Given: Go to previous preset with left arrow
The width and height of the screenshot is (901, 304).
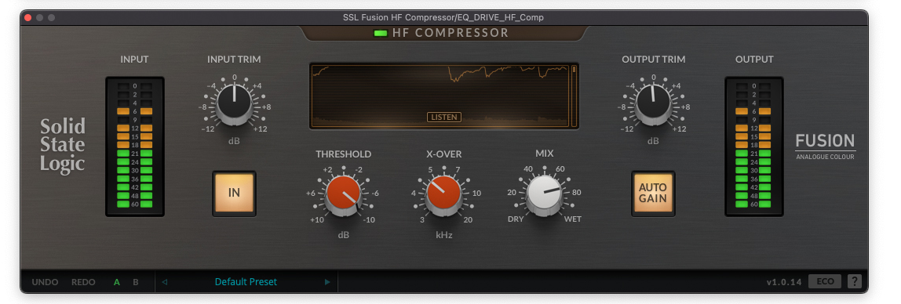Looking at the screenshot, I should (165, 282).
